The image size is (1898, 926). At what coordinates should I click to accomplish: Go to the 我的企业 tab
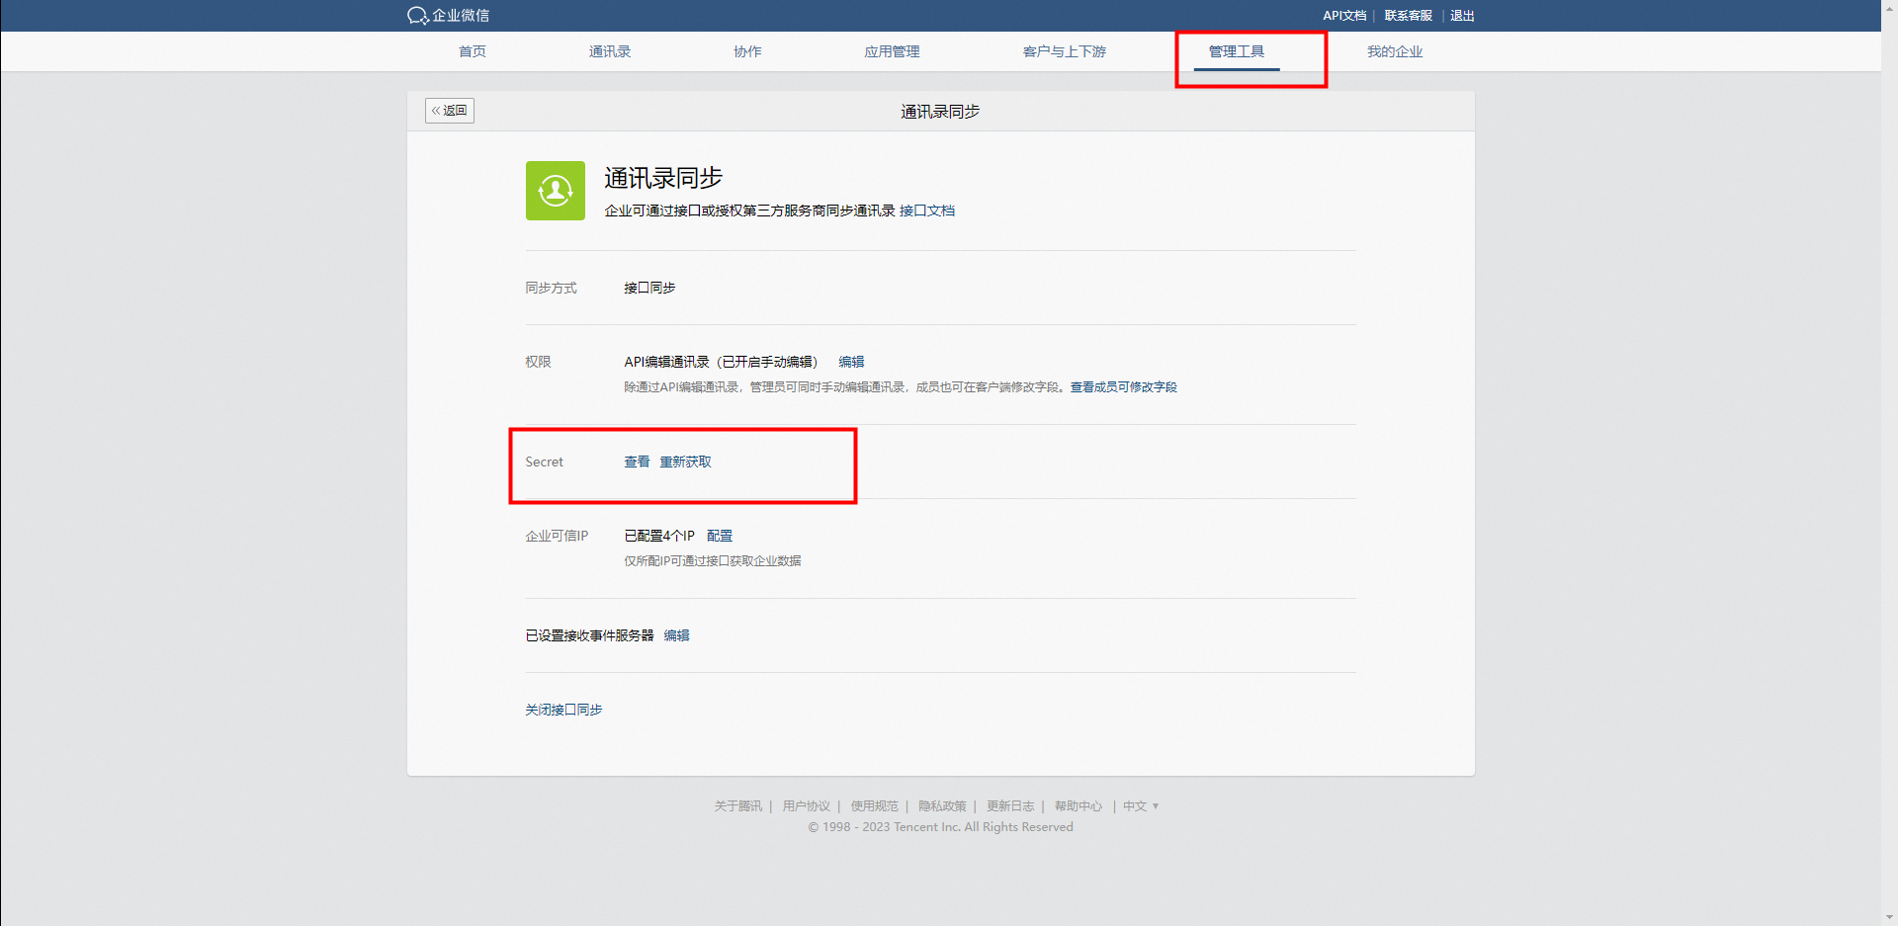click(x=1394, y=51)
